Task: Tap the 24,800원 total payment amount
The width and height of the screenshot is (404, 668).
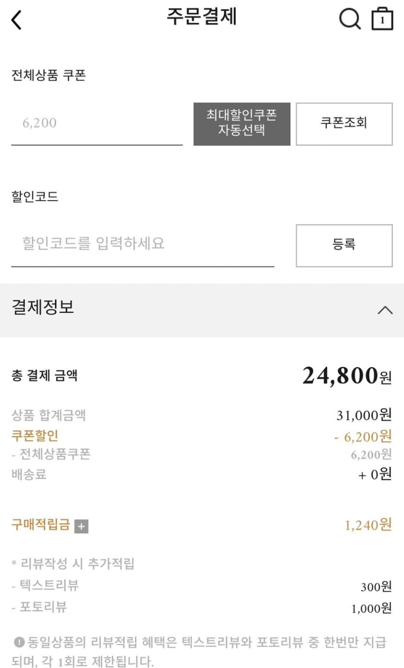Action: [x=346, y=376]
